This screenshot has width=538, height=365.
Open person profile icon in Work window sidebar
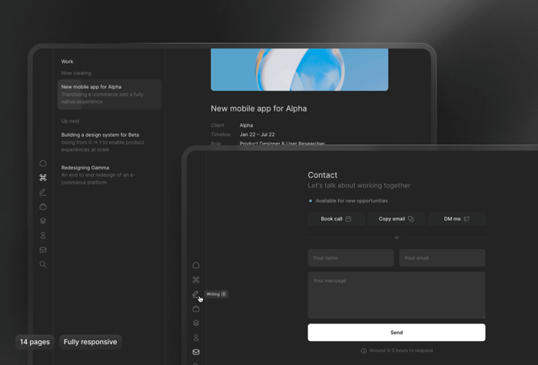coord(43,235)
